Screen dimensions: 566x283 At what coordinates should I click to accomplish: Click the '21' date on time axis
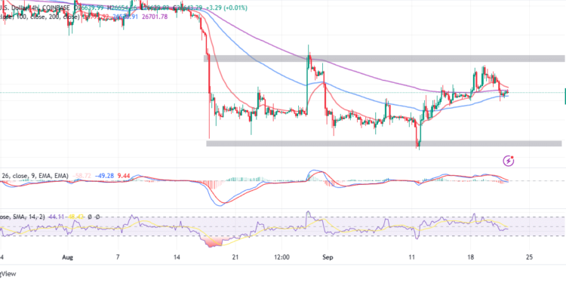point(235,257)
